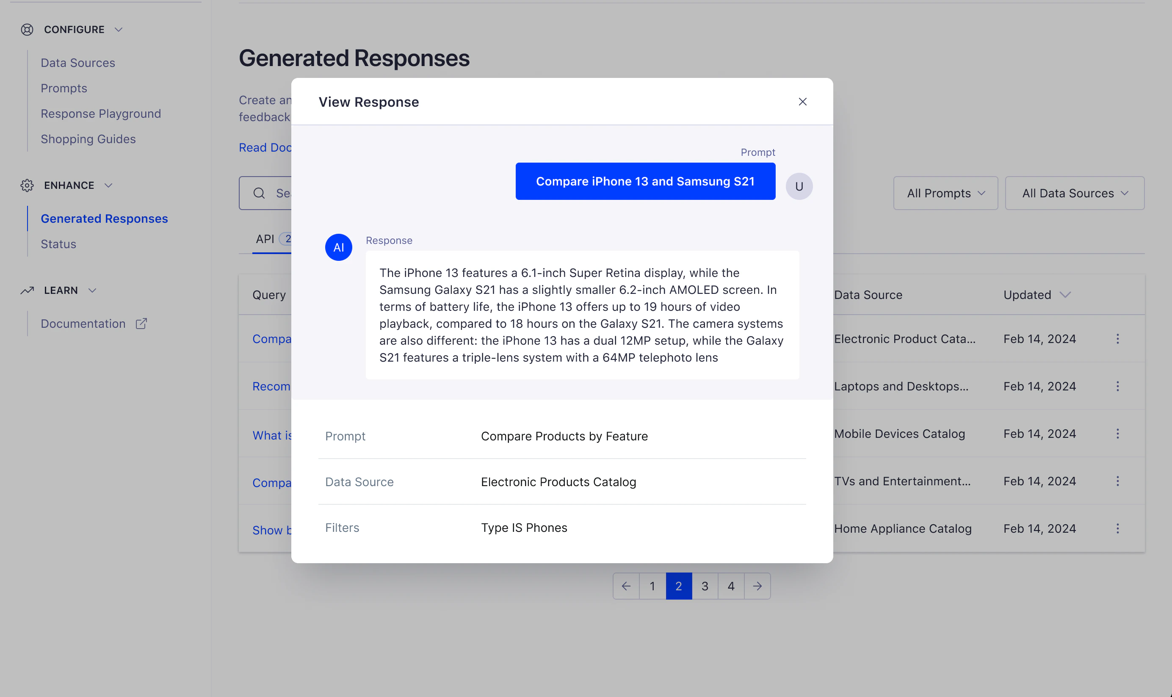This screenshot has width=1172, height=697.
Task: Click the external link icon beside Documentation
Action: click(141, 324)
